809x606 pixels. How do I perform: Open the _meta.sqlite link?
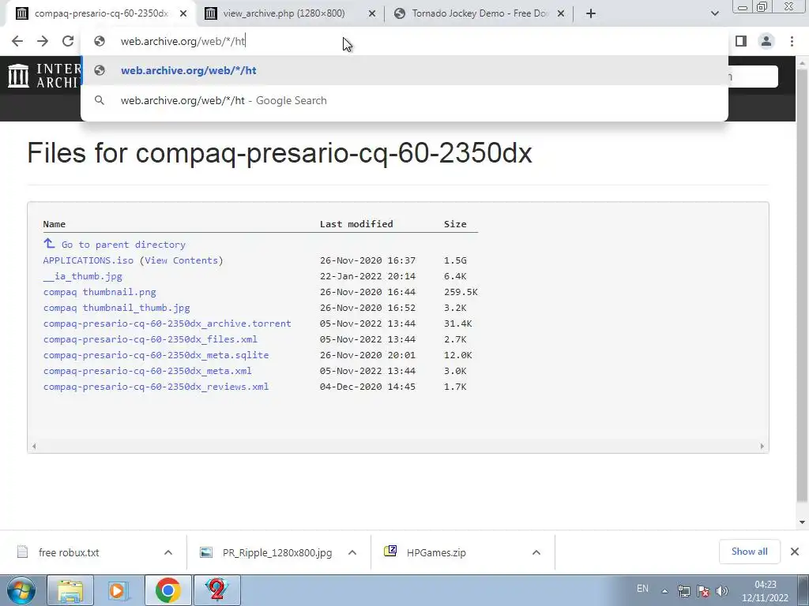(156, 355)
